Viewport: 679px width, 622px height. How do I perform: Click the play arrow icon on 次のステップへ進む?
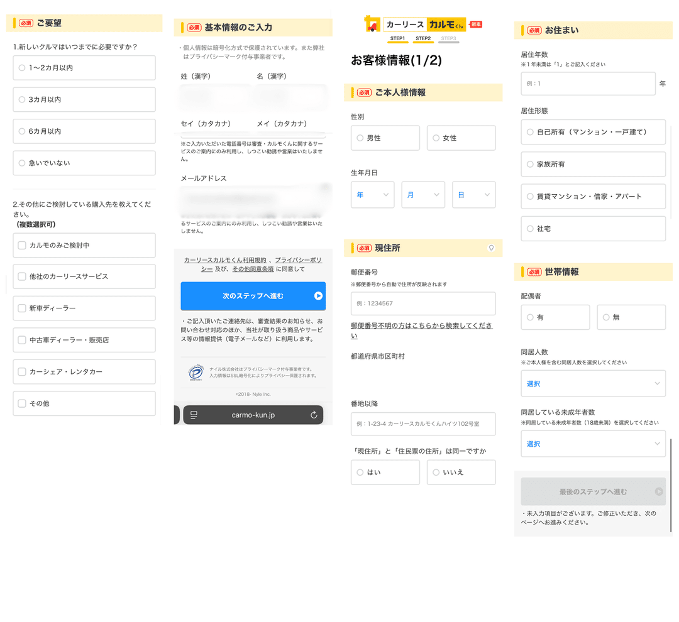(318, 296)
